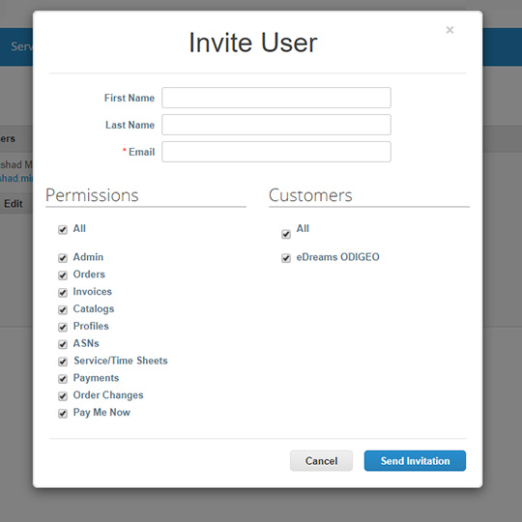This screenshot has height=522, width=522.
Task: Click the First Name input field
Action: pyautogui.click(x=276, y=98)
